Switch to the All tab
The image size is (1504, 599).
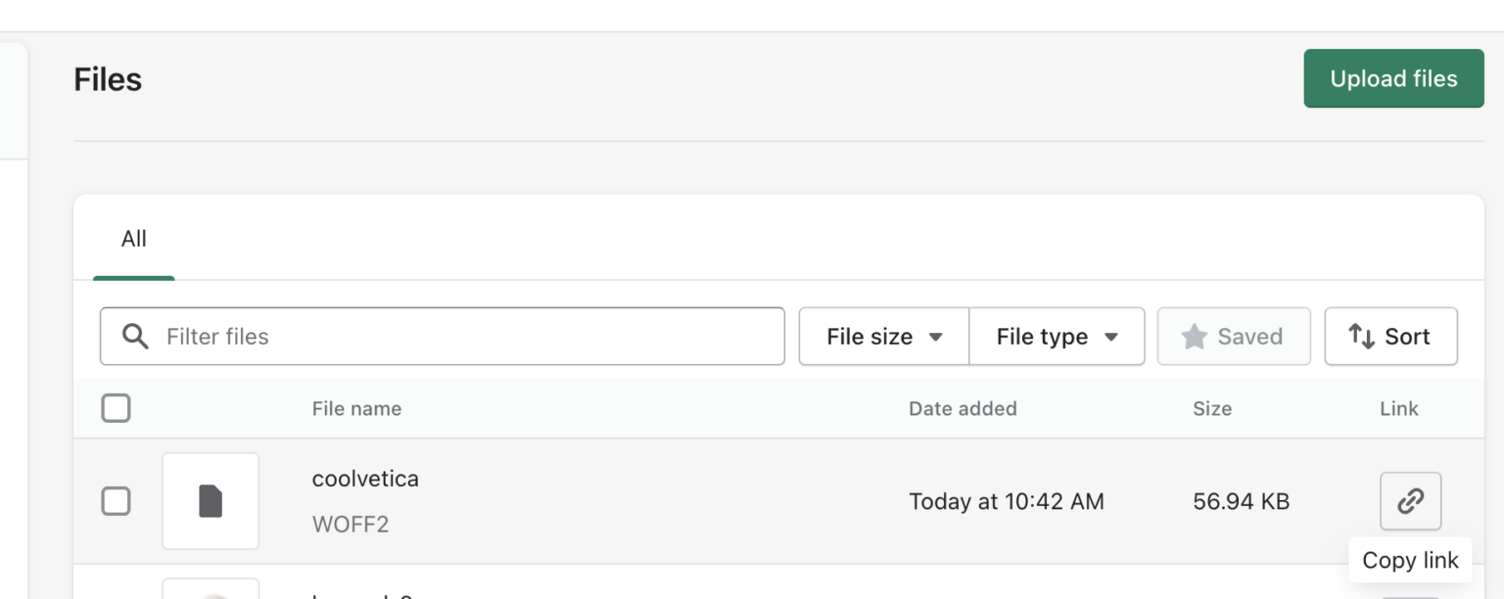coord(133,238)
